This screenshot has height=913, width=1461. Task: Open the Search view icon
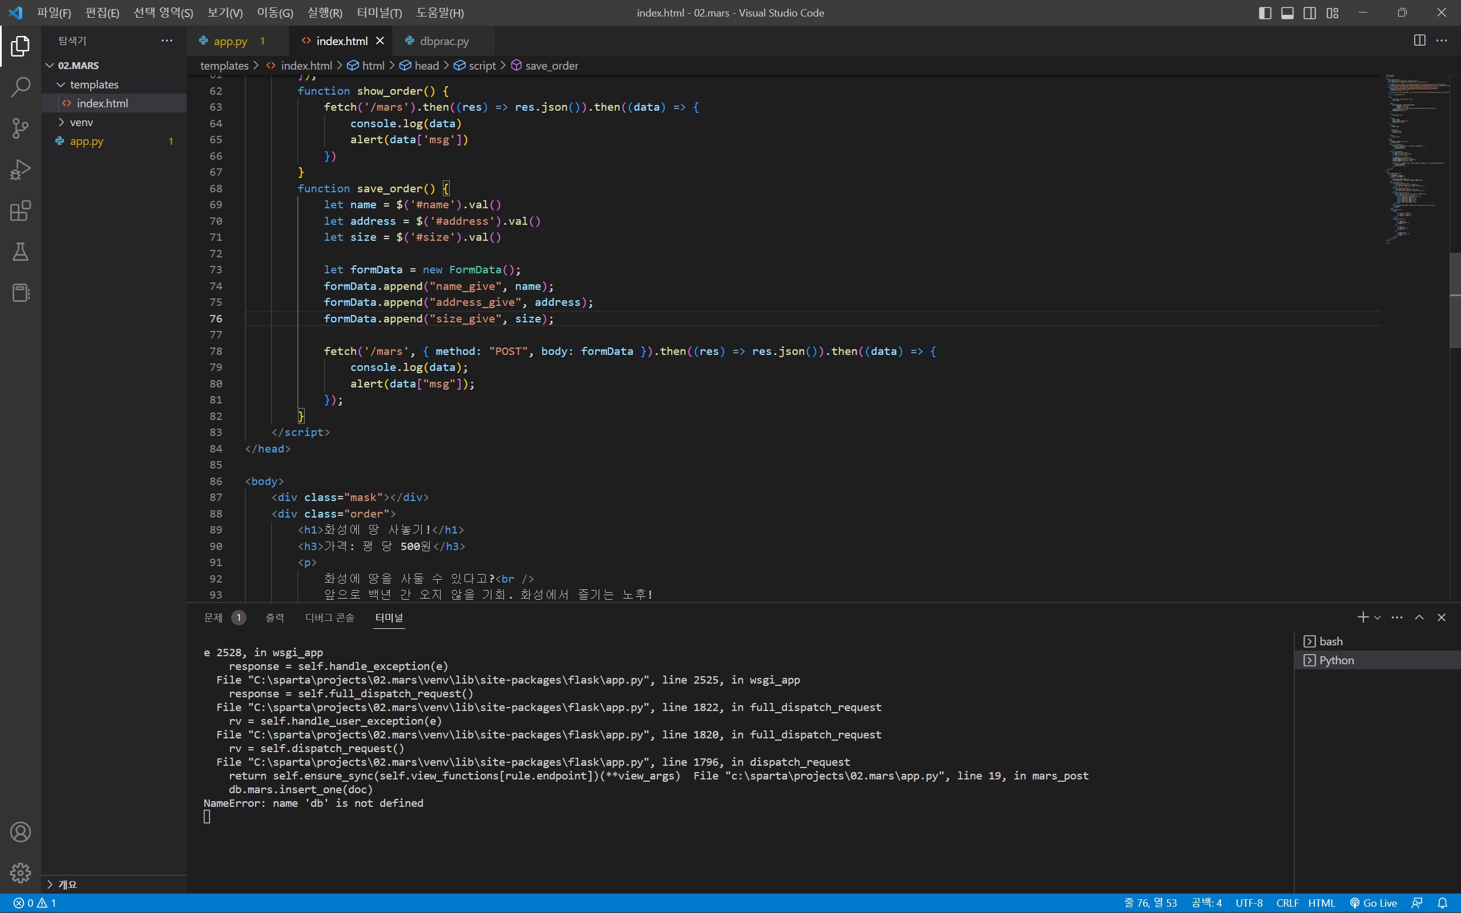coord(21,87)
